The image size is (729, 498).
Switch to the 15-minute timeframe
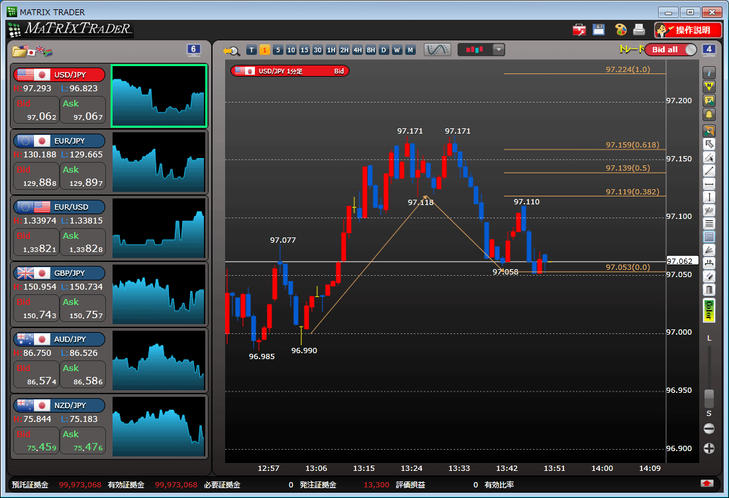(x=305, y=50)
